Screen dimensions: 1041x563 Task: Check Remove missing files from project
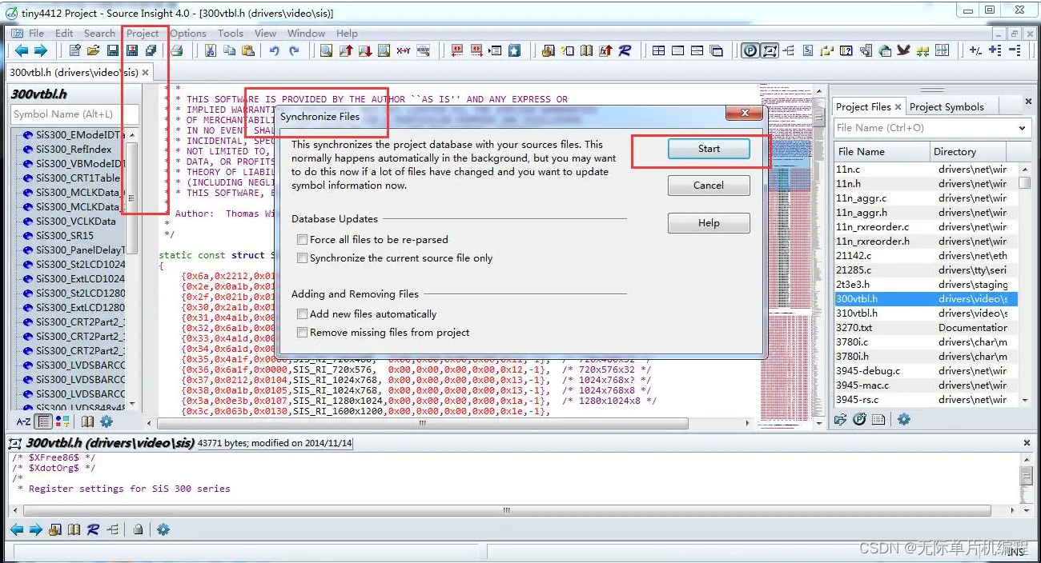coord(302,332)
